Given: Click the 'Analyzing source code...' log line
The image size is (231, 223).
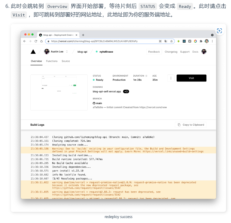Looking at the screenshot, I should (70, 145).
